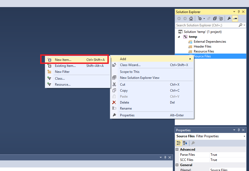This screenshot has width=249, height=171.
Task: Click the Pending Changes Filter clock icon
Action: (200, 18)
